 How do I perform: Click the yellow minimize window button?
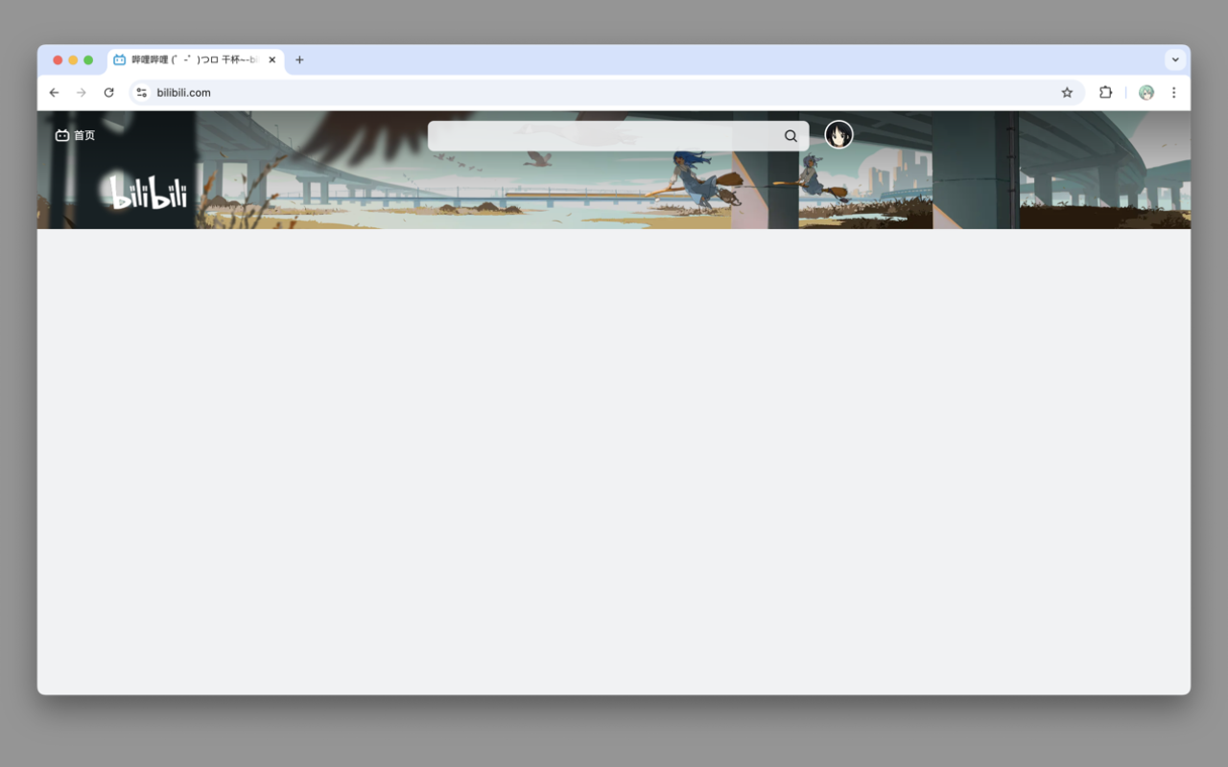[x=73, y=59]
